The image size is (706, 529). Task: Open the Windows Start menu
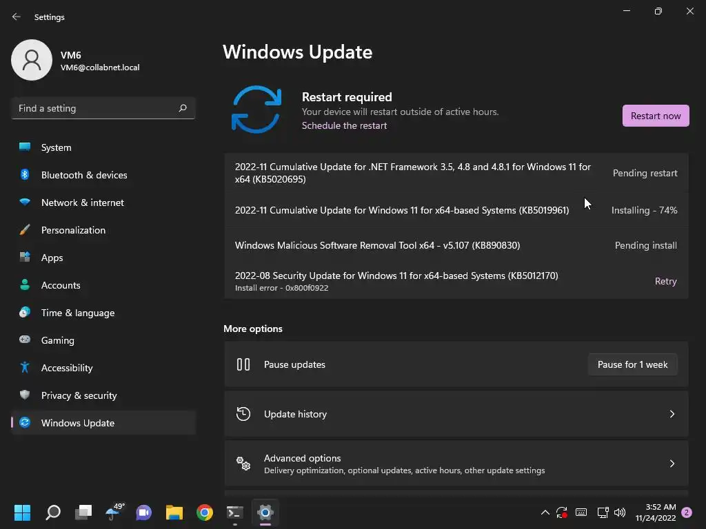coord(22,512)
